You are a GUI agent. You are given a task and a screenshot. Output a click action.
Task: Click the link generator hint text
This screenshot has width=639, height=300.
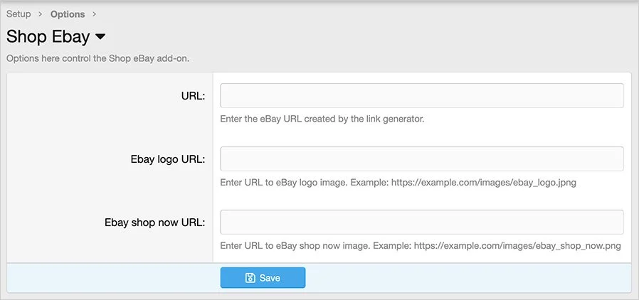tap(322, 119)
